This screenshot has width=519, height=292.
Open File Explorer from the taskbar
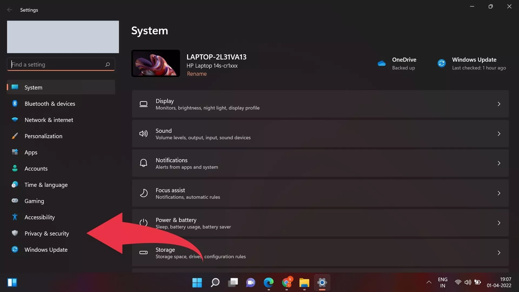click(x=304, y=283)
